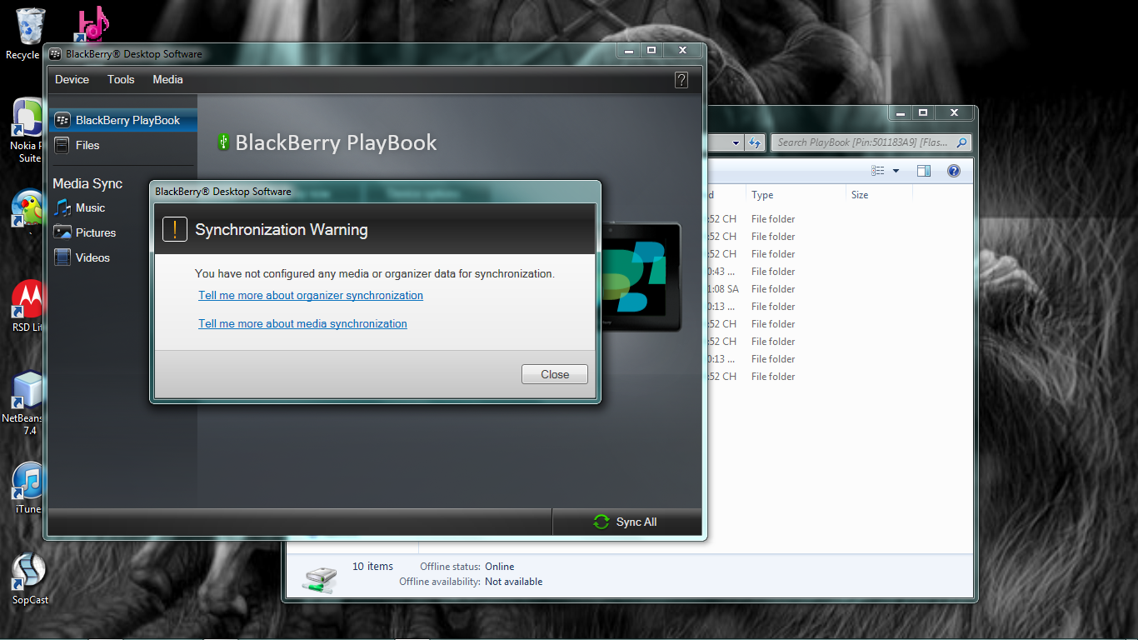The height and width of the screenshot is (640, 1138).
Task: Launch the Nokia PC Suite shortcut
Action: click(27, 130)
